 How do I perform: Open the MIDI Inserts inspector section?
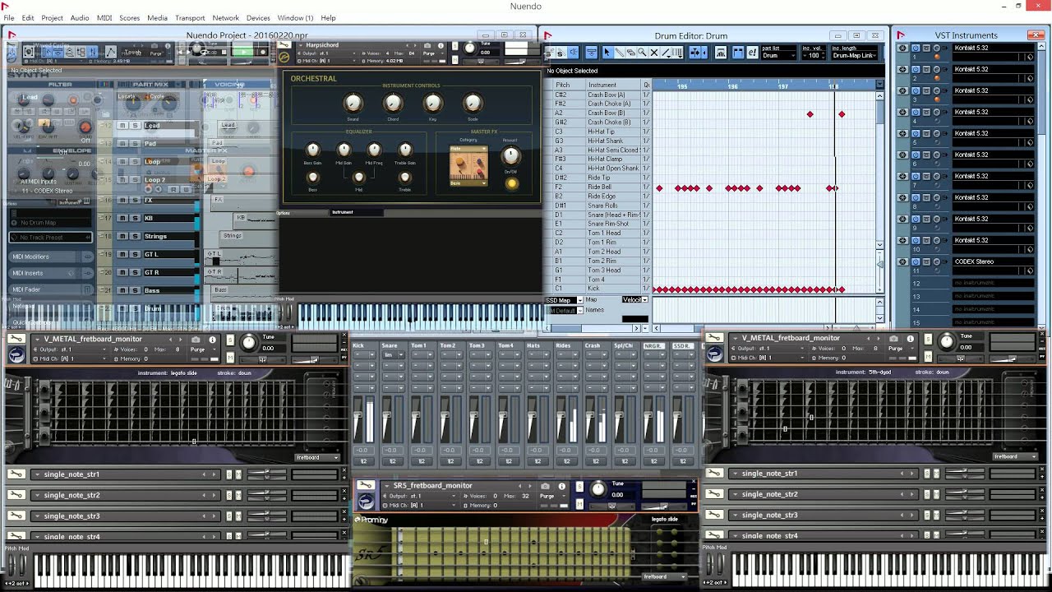point(51,273)
